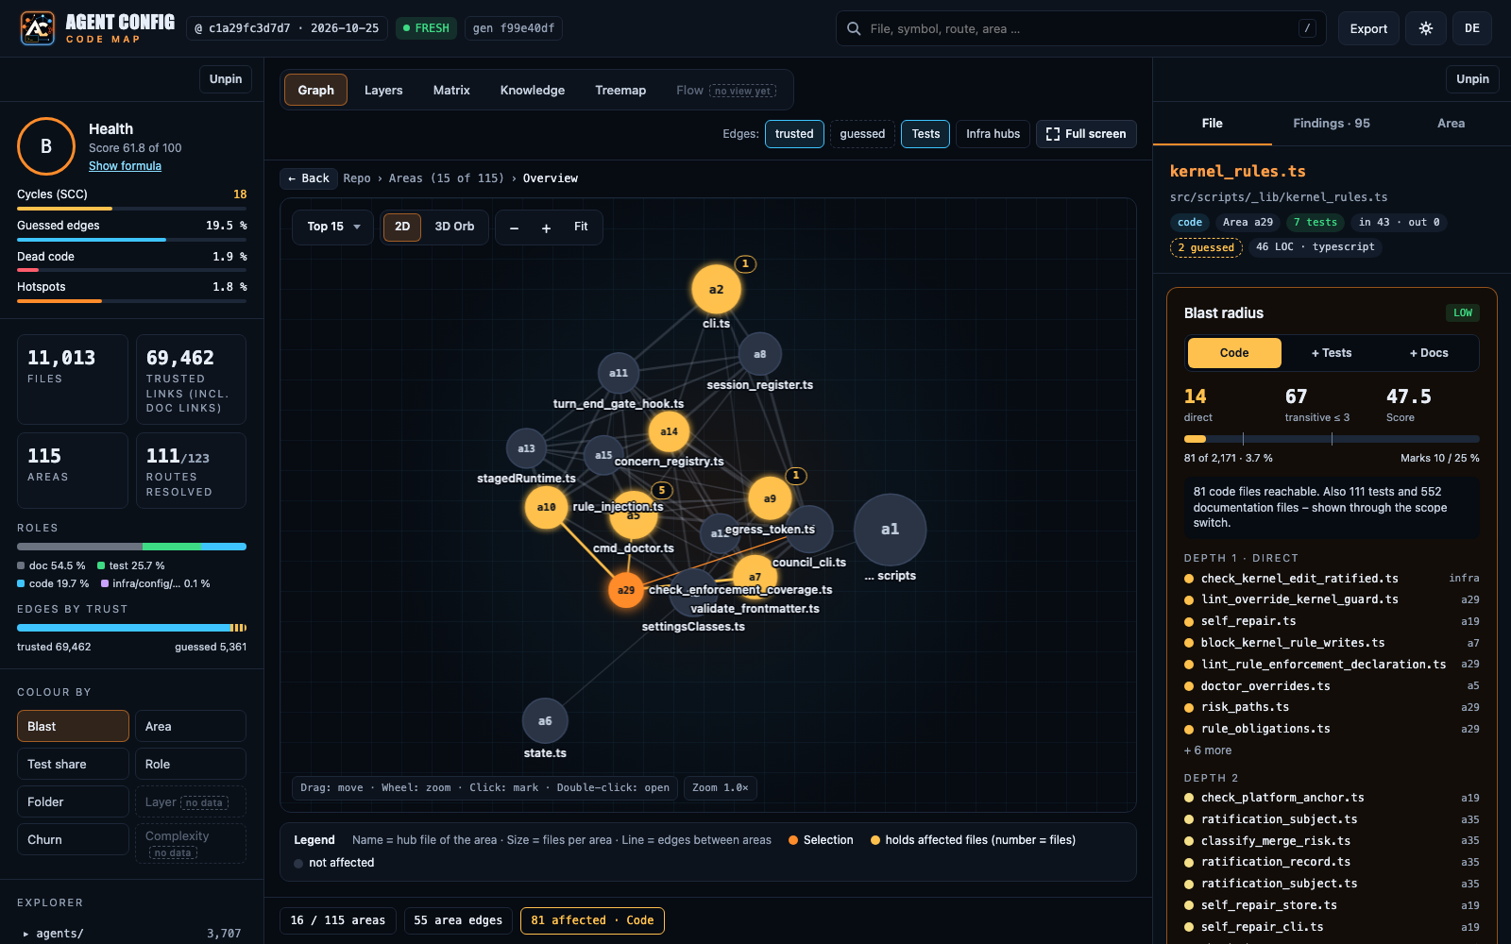The width and height of the screenshot is (1511, 944).
Task: Click the large a1 scripts node
Action: pyautogui.click(x=890, y=530)
